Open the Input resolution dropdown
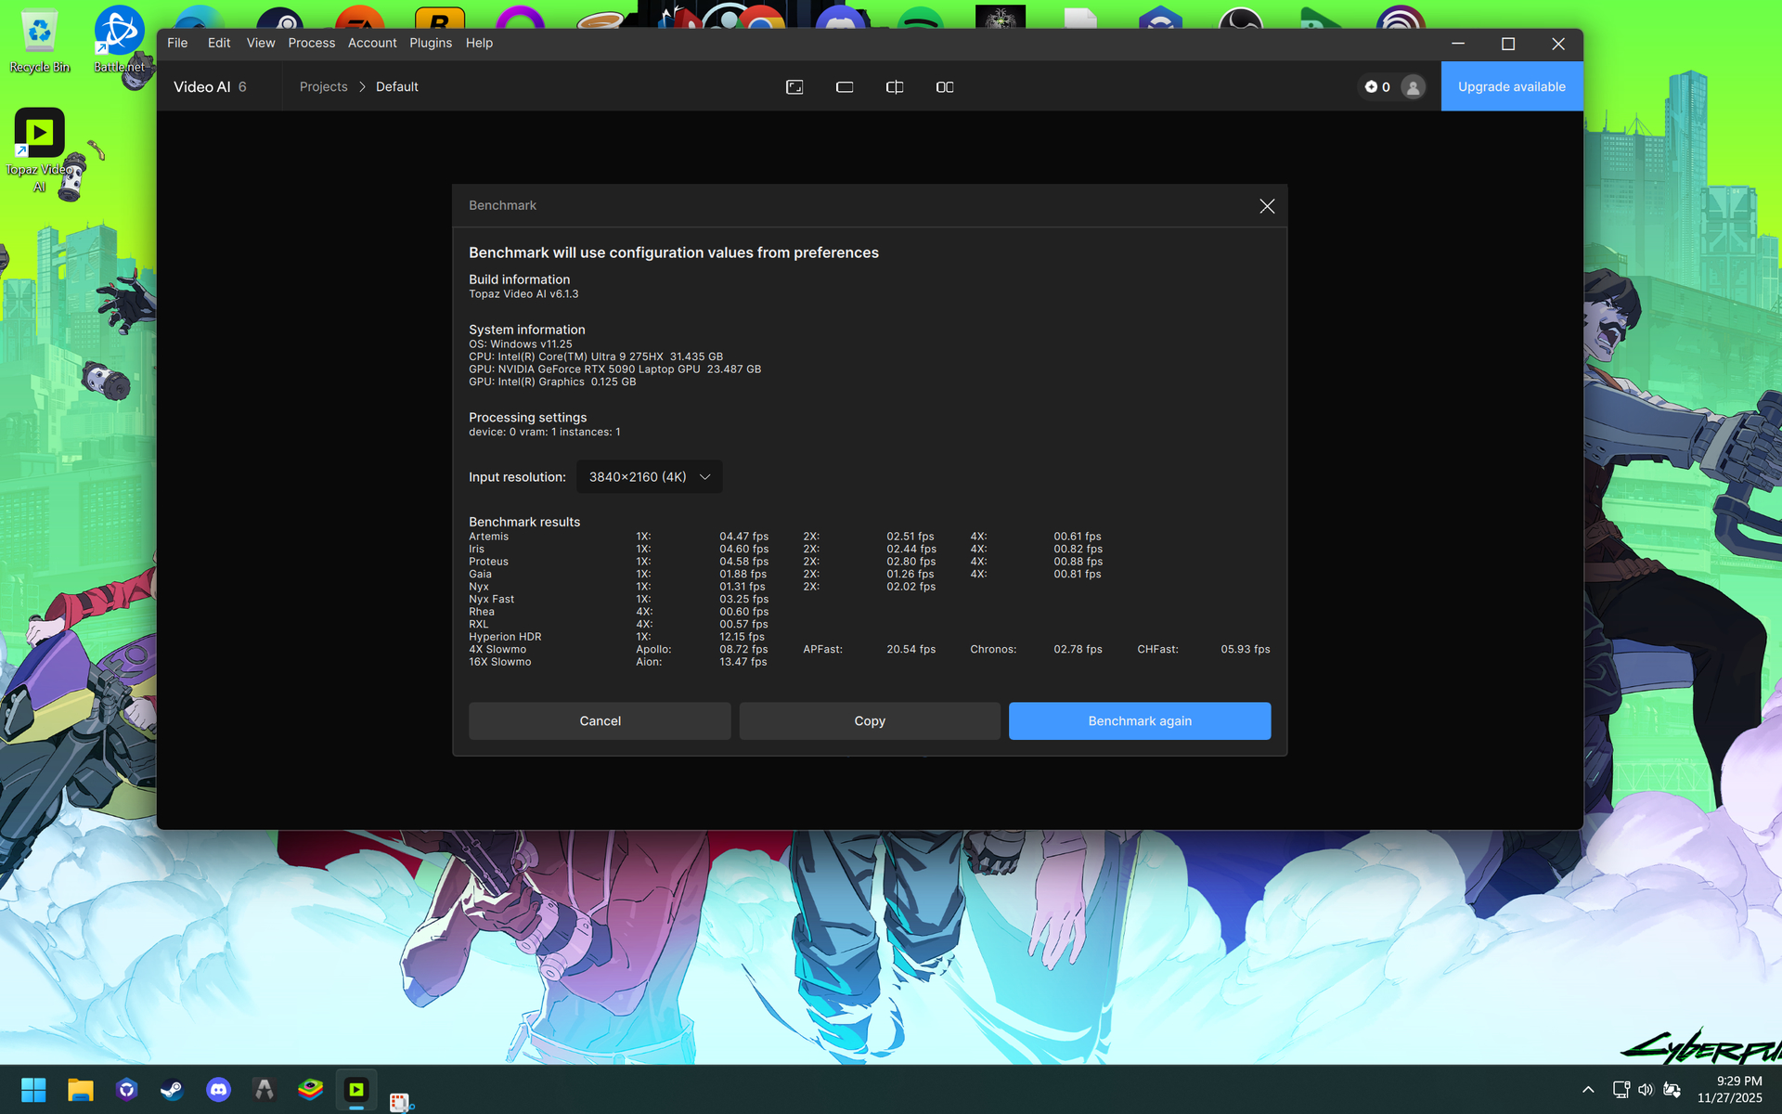 (649, 476)
